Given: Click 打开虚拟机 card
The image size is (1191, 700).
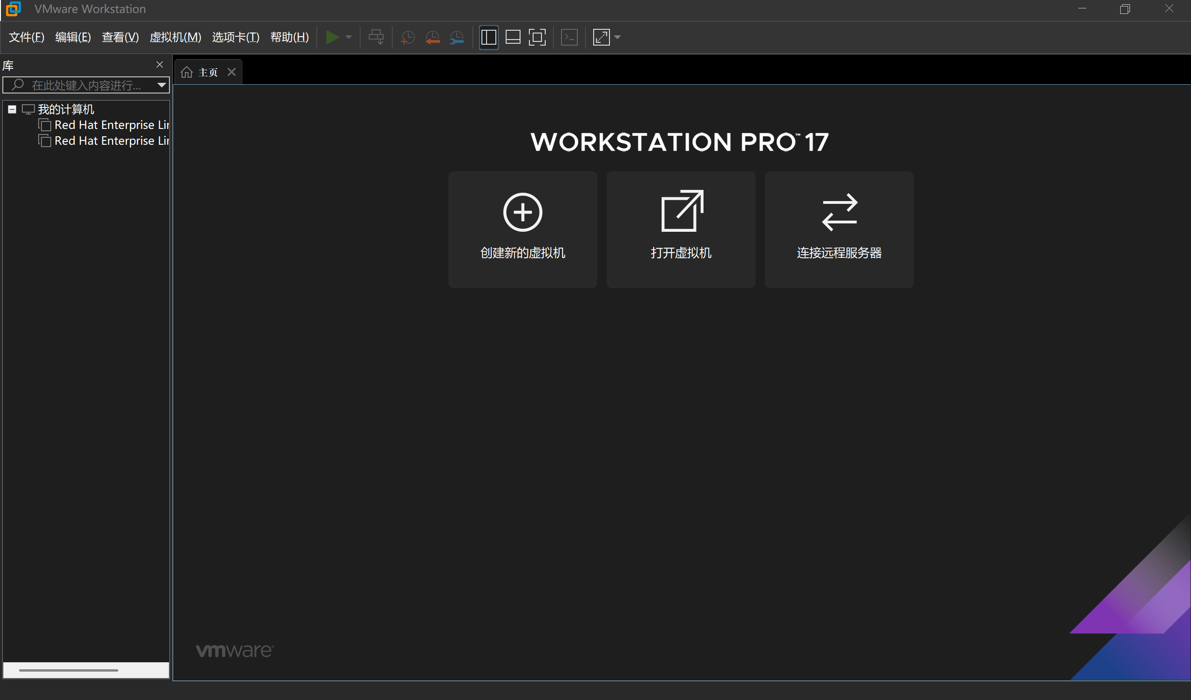Looking at the screenshot, I should (681, 229).
